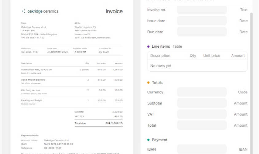This screenshot has height=154, width=259.
Task: Click the green Payment section dot
Action: pyautogui.click(x=148, y=140)
